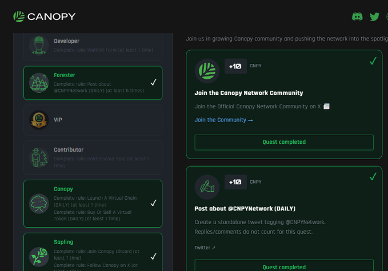The image size is (388, 271).
Task: Click the green checkmark on Post about @CNPYNetwork quest
Action: click(x=373, y=176)
